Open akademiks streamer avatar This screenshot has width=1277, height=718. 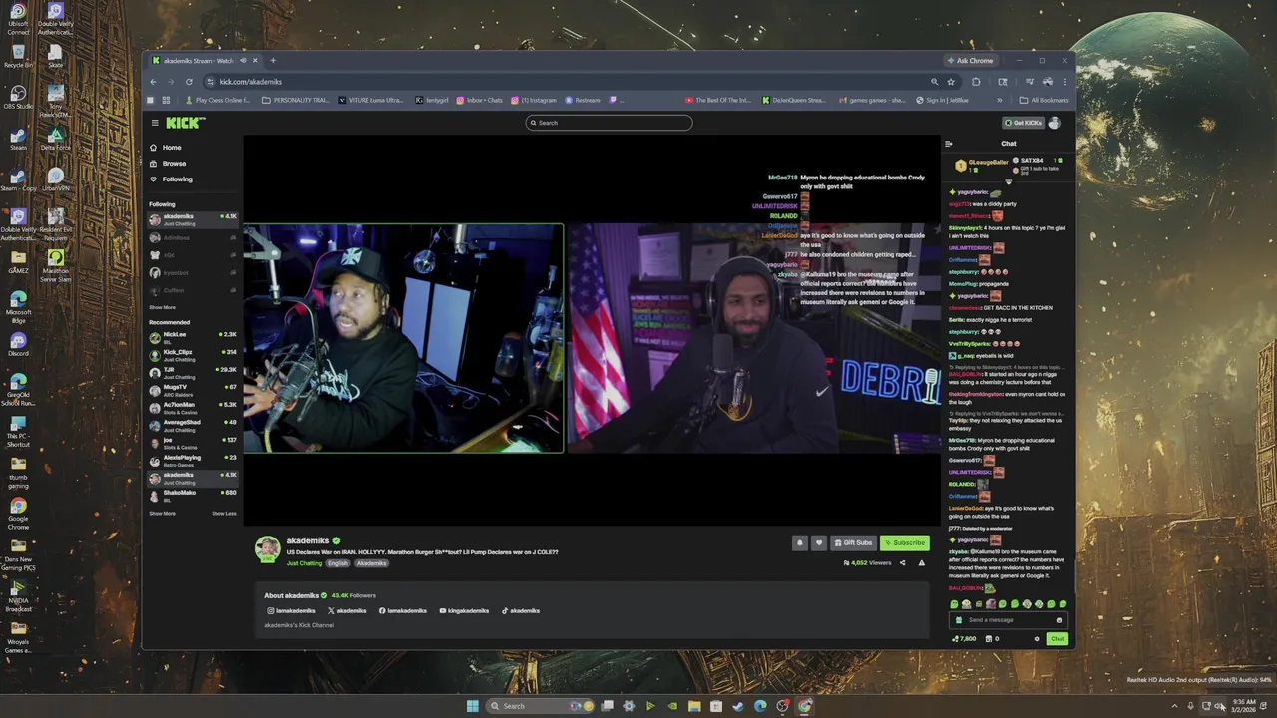coord(267,548)
